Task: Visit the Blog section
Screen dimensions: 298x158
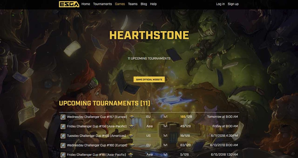Action: tap(144, 4)
